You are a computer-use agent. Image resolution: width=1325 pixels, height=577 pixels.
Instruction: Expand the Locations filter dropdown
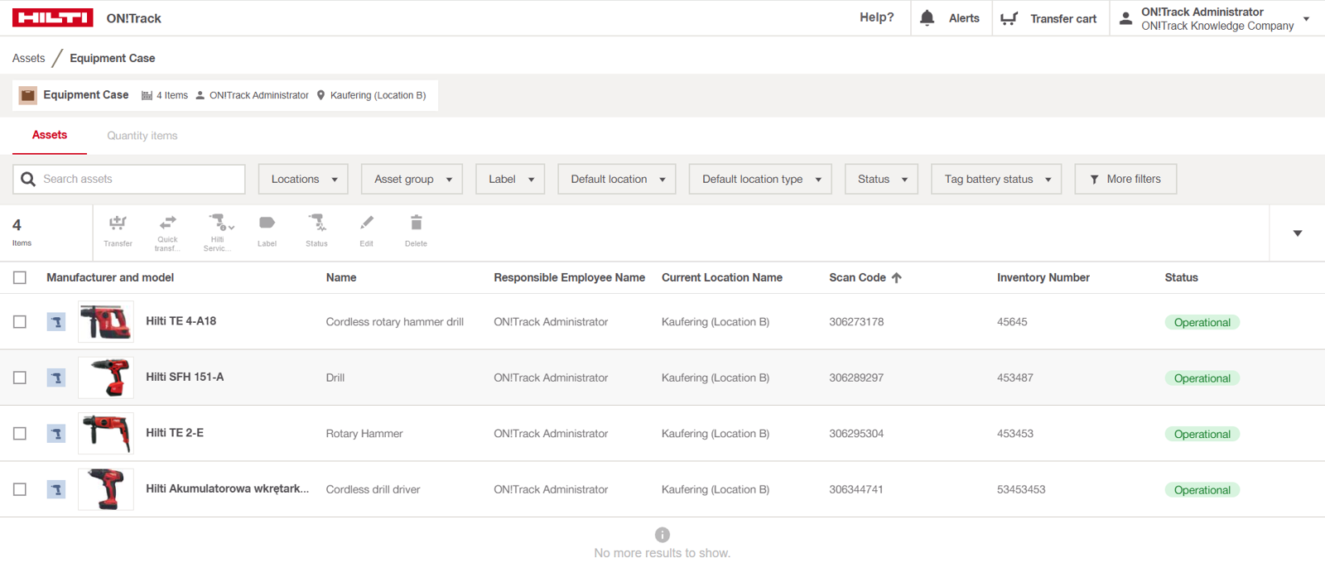tap(303, 179)
